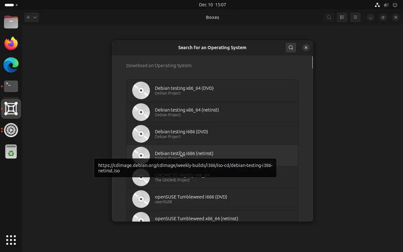Switch to list view in Boxes header

click(x=342, y=17)
